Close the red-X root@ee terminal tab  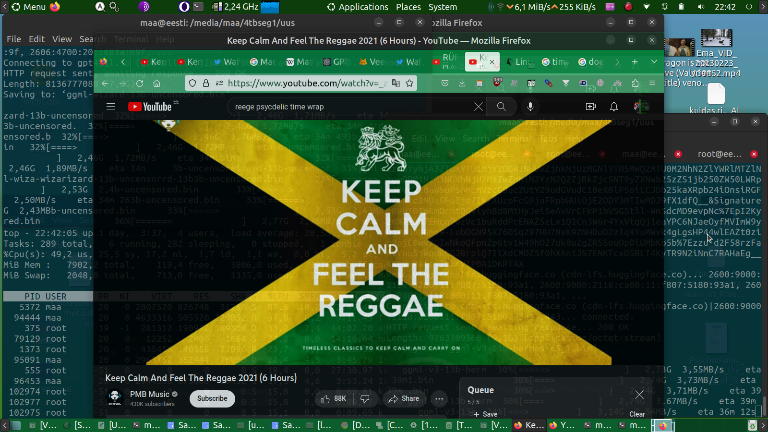[754, 154]
